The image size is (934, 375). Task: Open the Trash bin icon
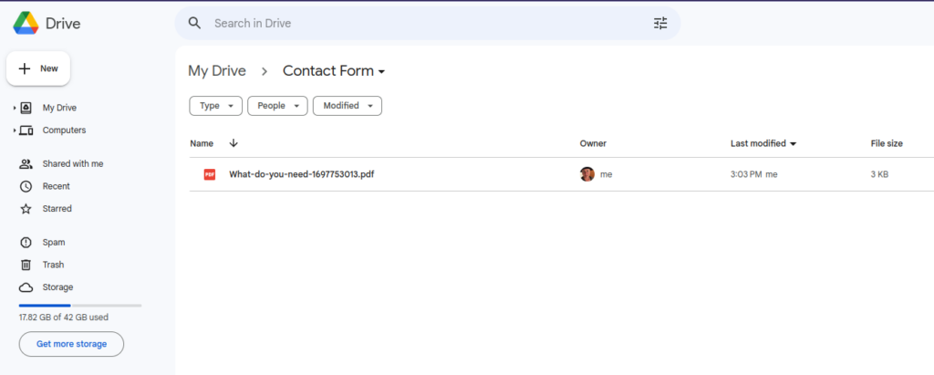[x=26, y=265]
